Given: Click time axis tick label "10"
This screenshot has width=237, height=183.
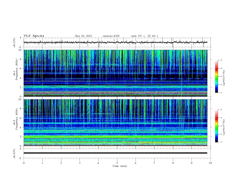Looking at the screenshot, I should point(210,163).
